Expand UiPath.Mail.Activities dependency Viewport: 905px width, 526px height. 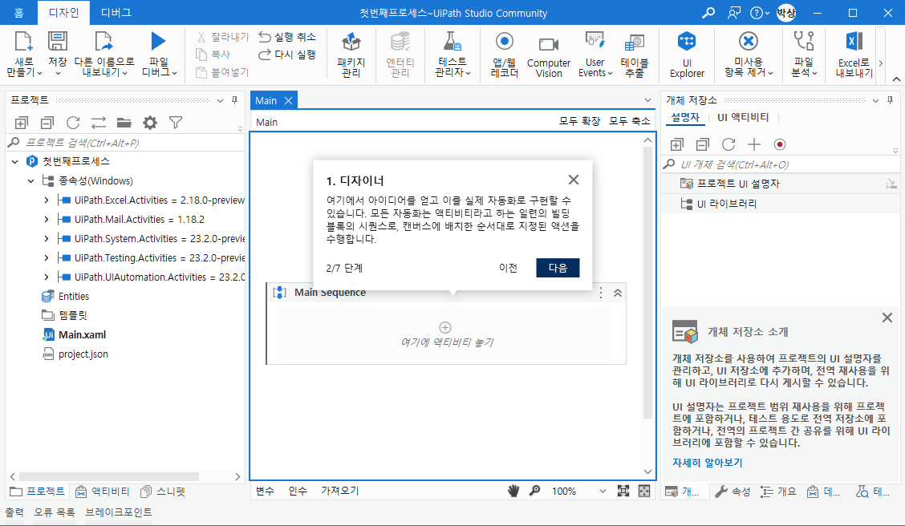(x=47, y=219)
